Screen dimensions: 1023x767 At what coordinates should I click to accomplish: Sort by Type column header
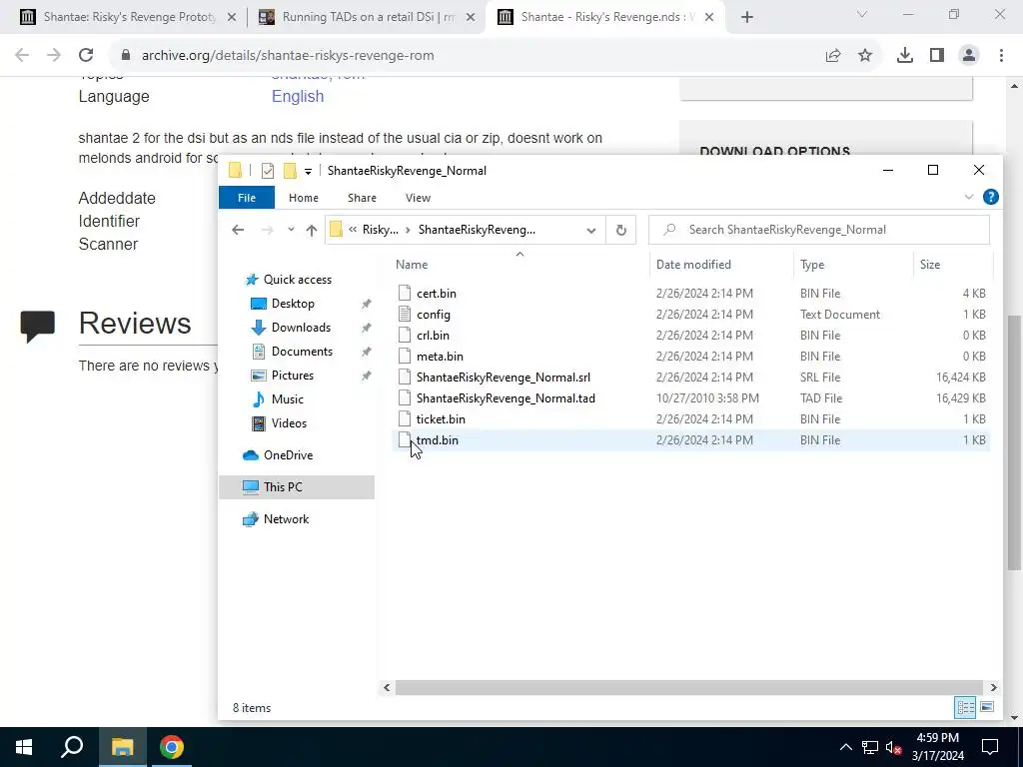click(812, 265)
